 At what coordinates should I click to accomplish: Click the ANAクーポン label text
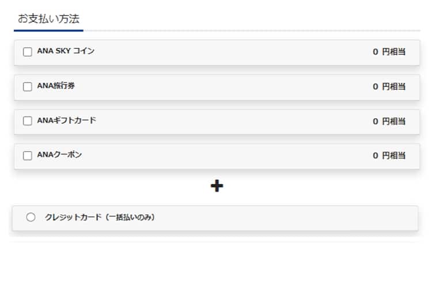coord(59,155)
